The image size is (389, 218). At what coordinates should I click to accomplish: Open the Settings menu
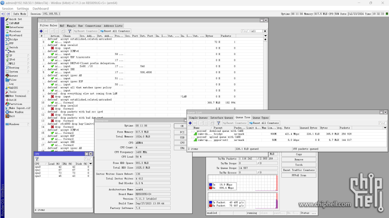[x=23, y=9]
